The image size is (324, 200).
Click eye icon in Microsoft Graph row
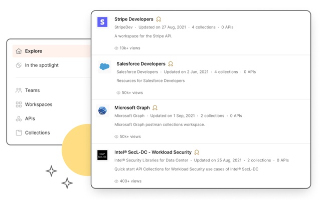[116, 136]
